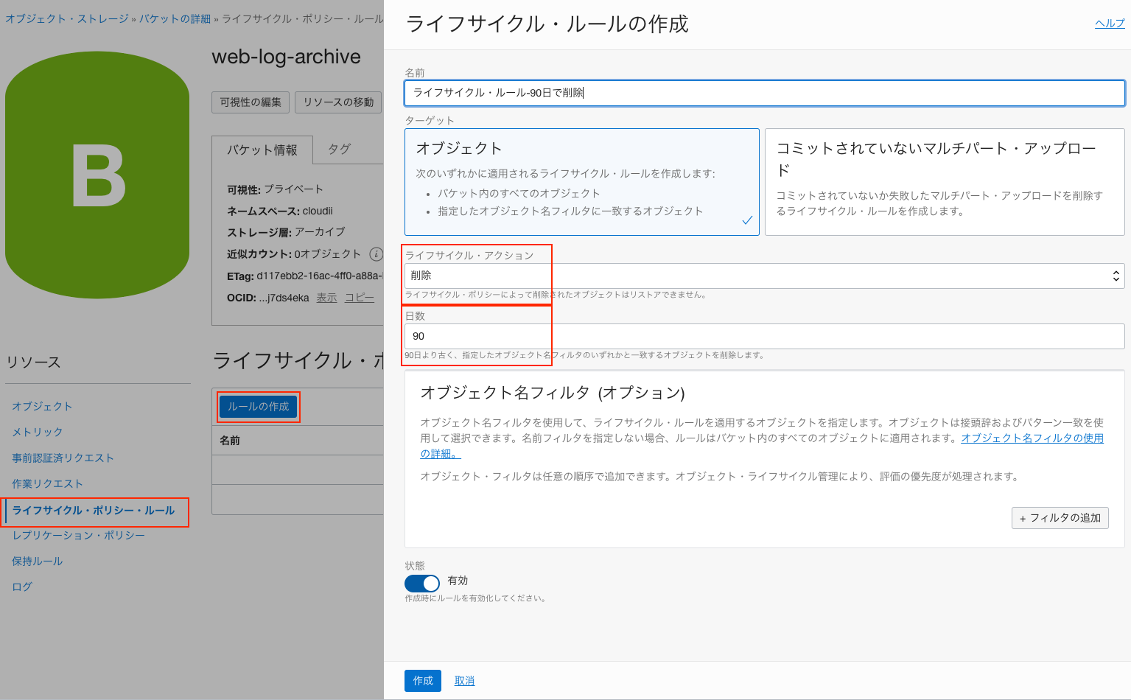Image resolution: width=1131 pixels, height=700 pixels.
Task: Click the green bucket B icon
Action: tap(97, 175)
